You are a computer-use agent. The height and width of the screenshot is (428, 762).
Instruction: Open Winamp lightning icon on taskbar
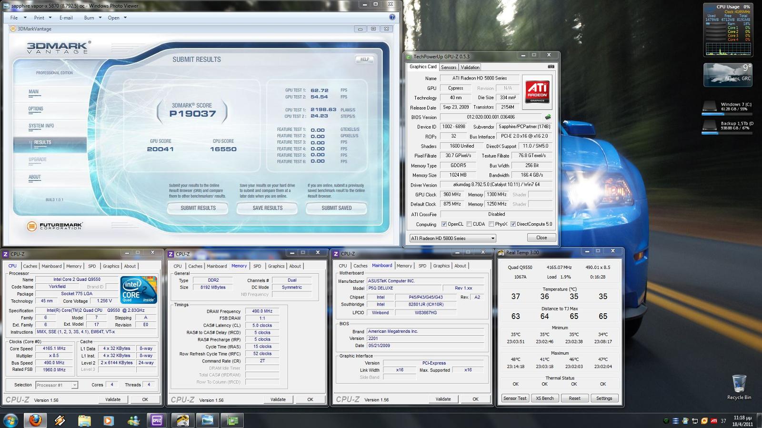coord(60,420)
